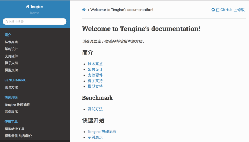
Task: Open the 在 GitHub 上修改 link
Action: pos(228,10)
